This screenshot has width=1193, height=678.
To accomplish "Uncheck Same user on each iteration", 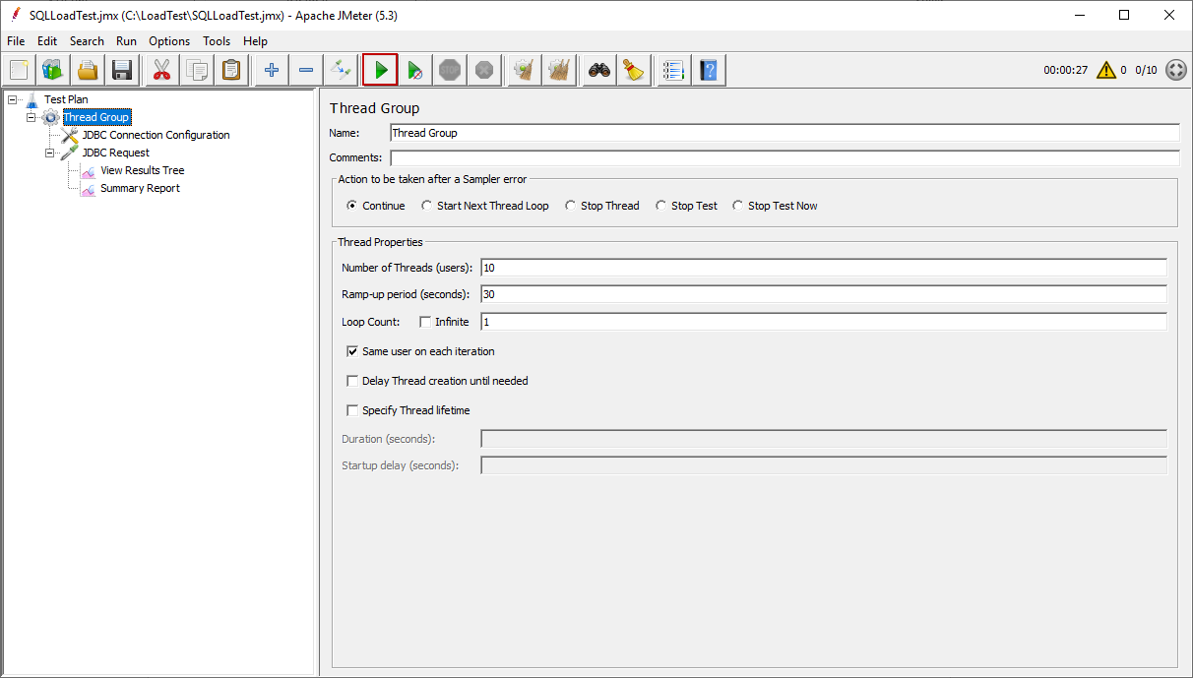I will pyautogui.click(x=352, y=351).
